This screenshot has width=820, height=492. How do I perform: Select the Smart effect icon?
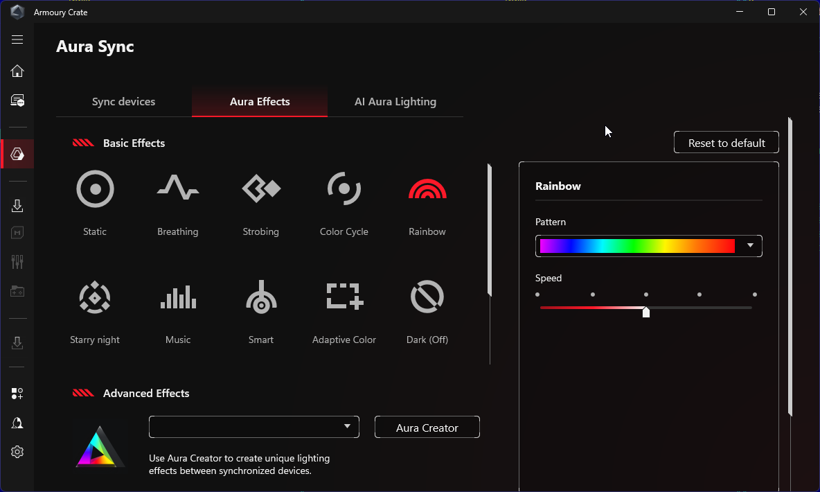pyautogui.click(x=261, y=297)
